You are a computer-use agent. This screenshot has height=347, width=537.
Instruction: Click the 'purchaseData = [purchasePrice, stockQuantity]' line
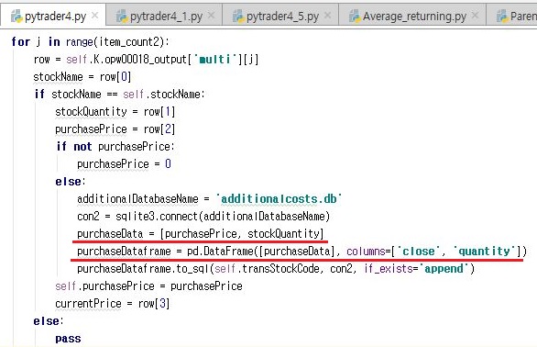[201, 234]
